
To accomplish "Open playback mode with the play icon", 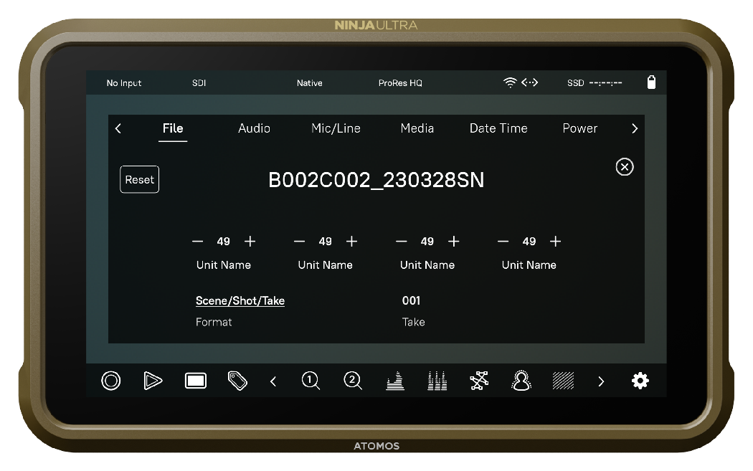I will 153,381.
